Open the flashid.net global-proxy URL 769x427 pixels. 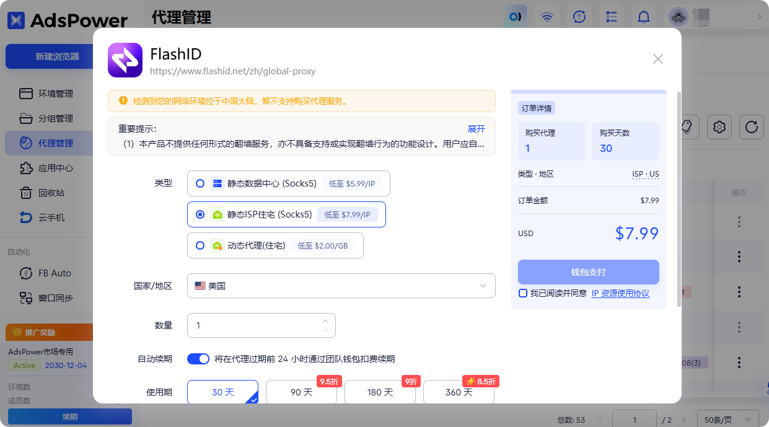pyautogui.click(x=233, y=71)
